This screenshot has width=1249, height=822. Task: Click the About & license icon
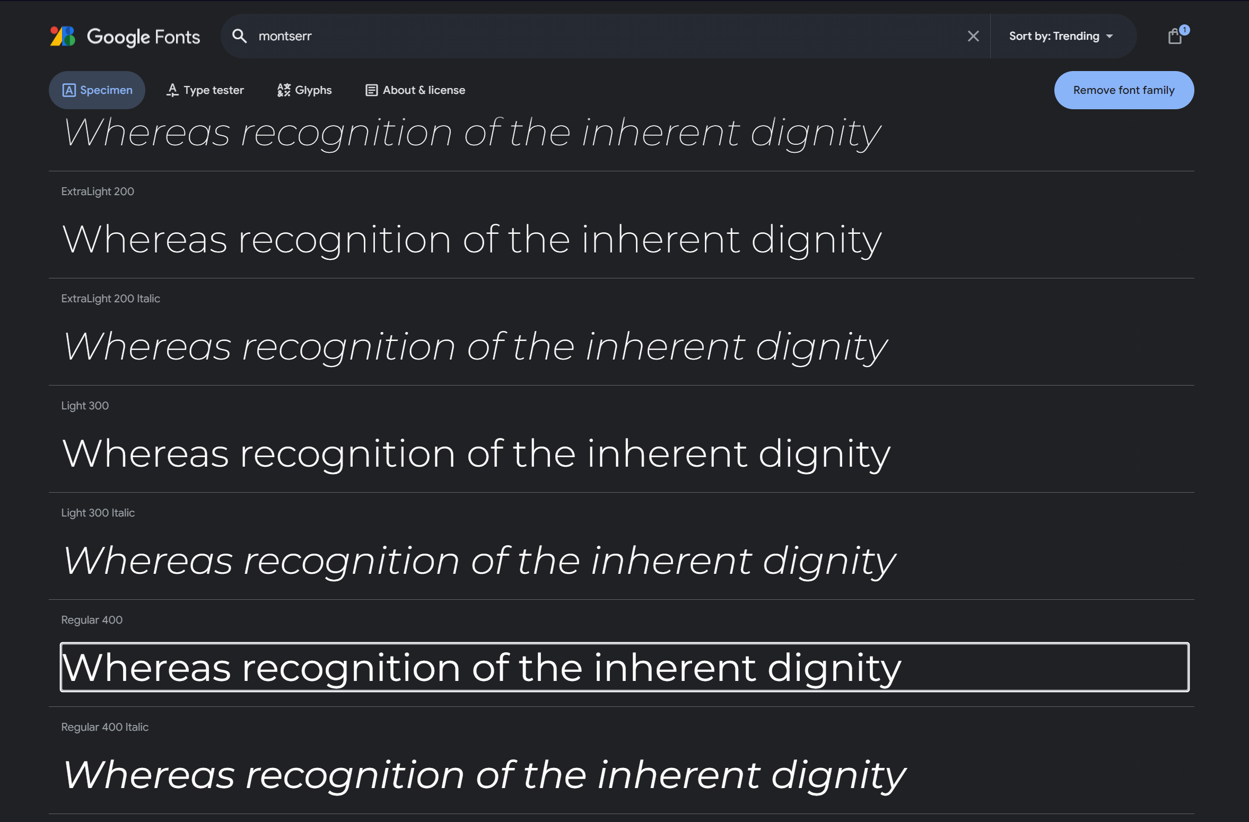371,90
